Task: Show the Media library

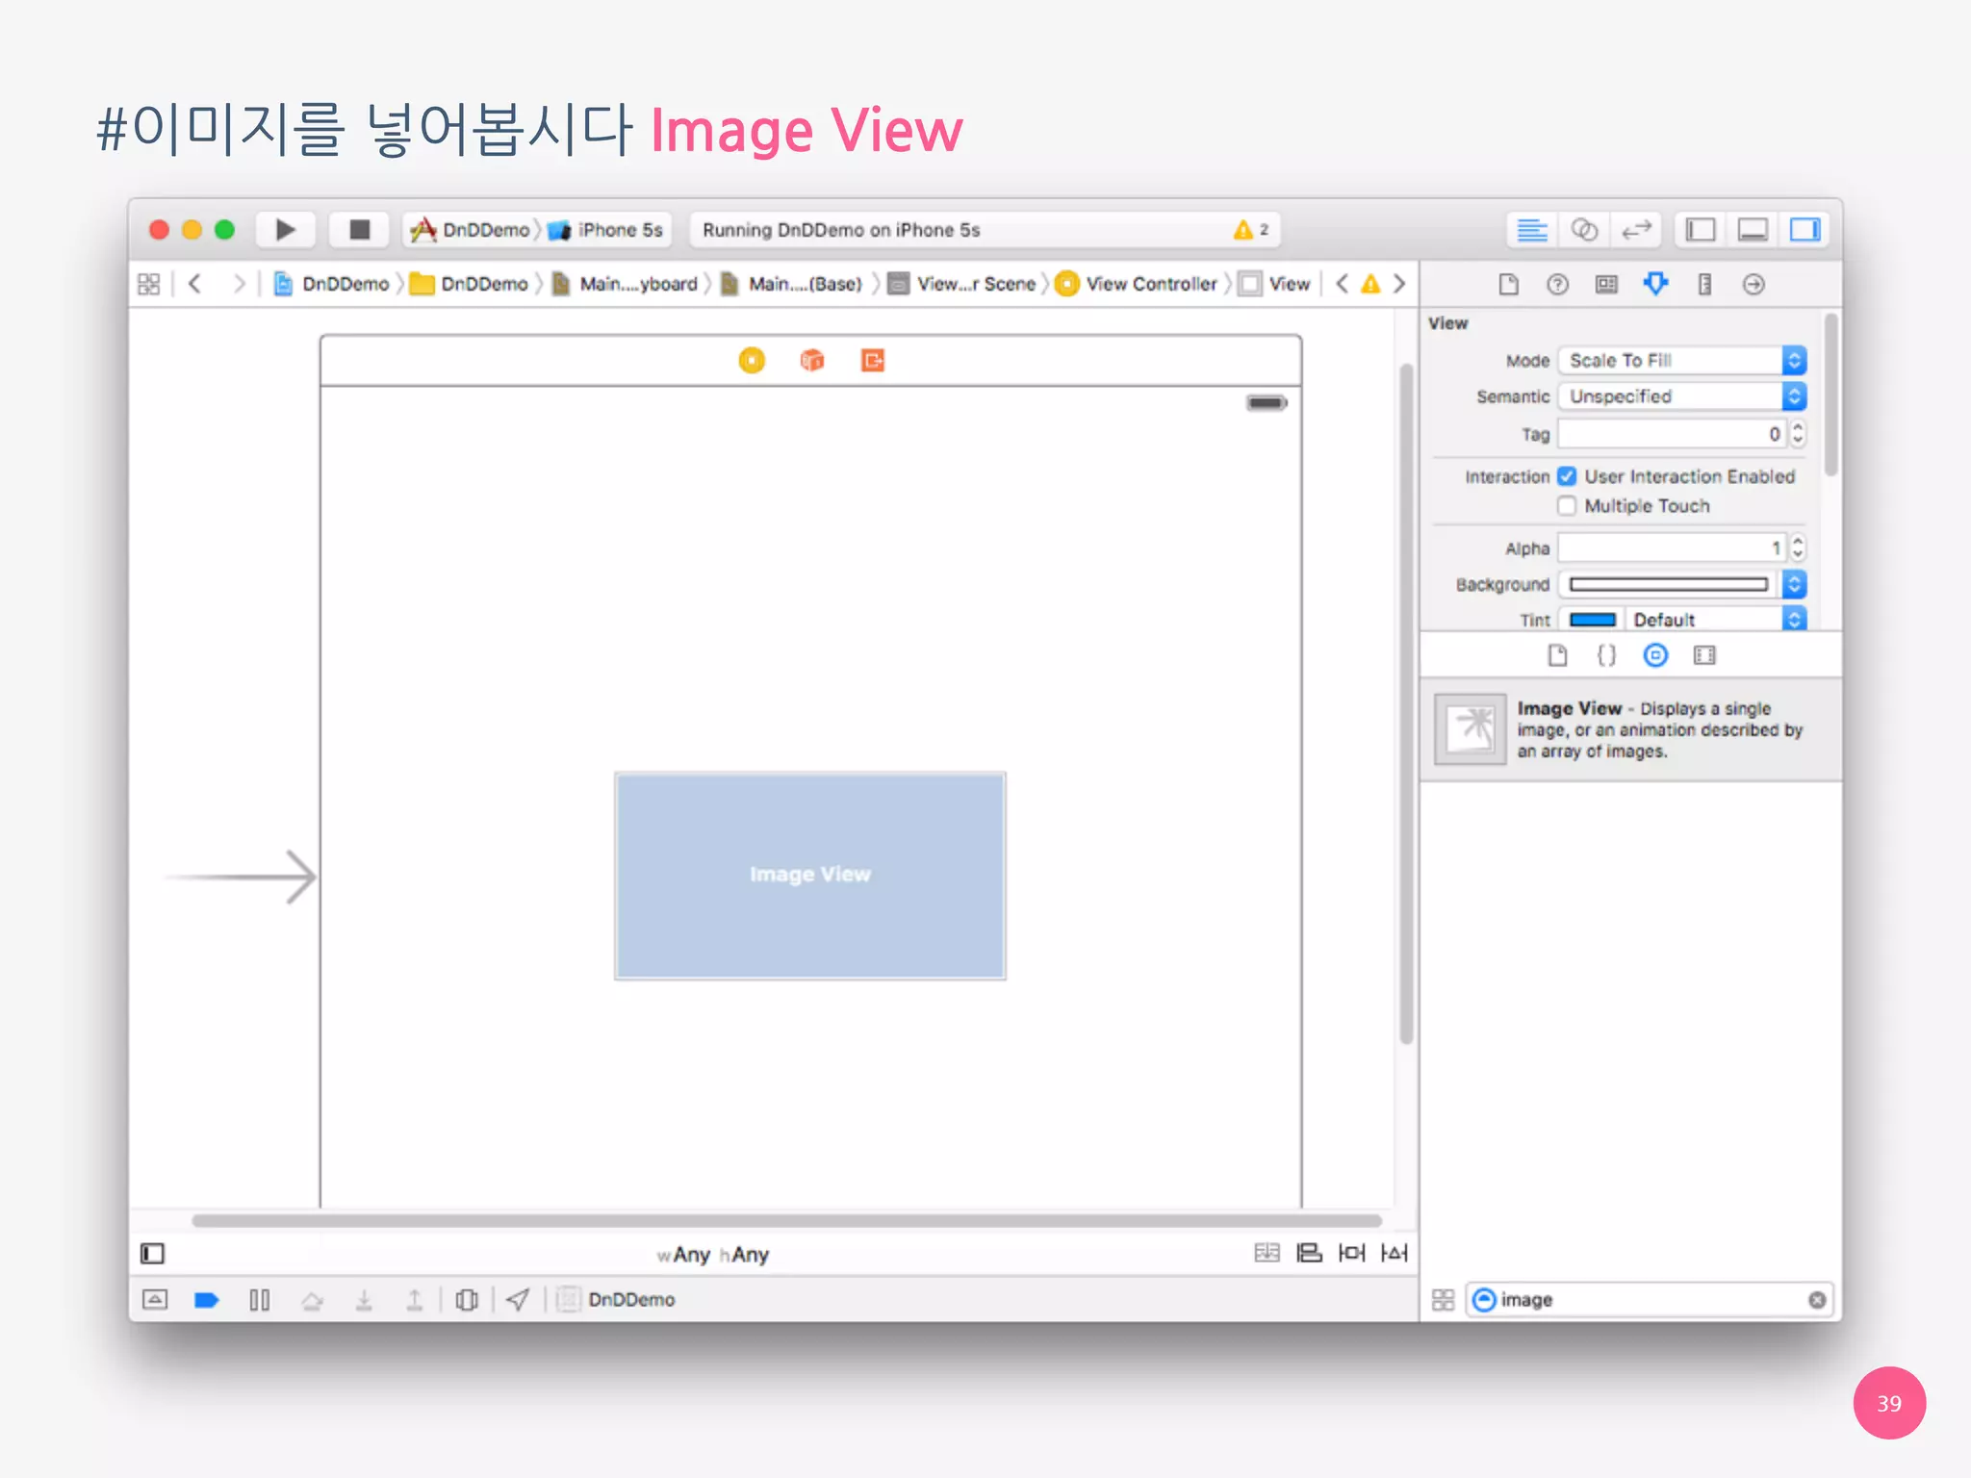Action: (1704, 655)
